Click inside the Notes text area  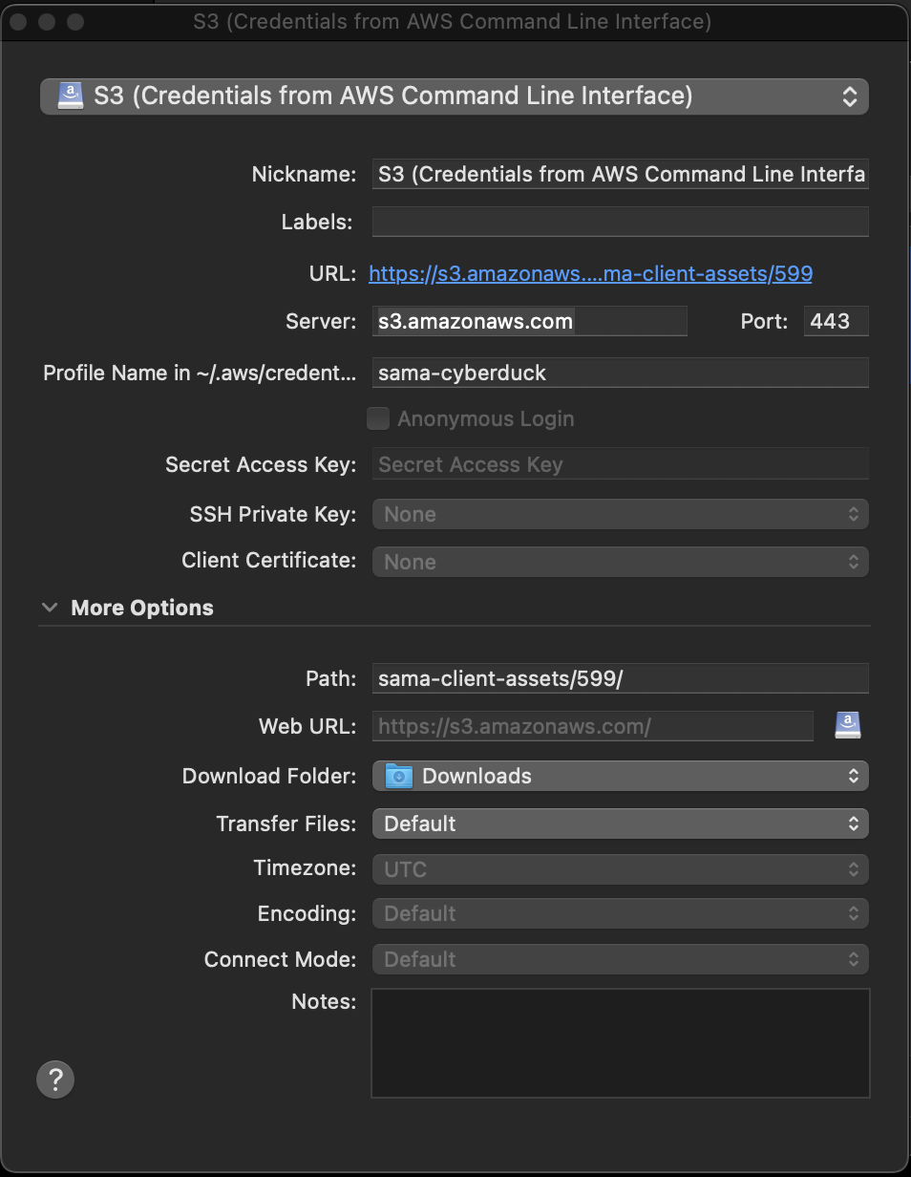tap(620, 1043)
